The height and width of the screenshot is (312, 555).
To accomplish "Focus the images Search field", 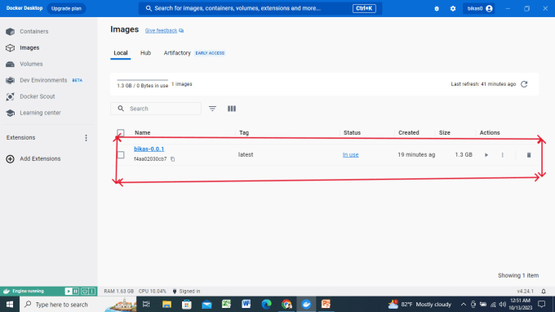I will [x=156, y=109].
